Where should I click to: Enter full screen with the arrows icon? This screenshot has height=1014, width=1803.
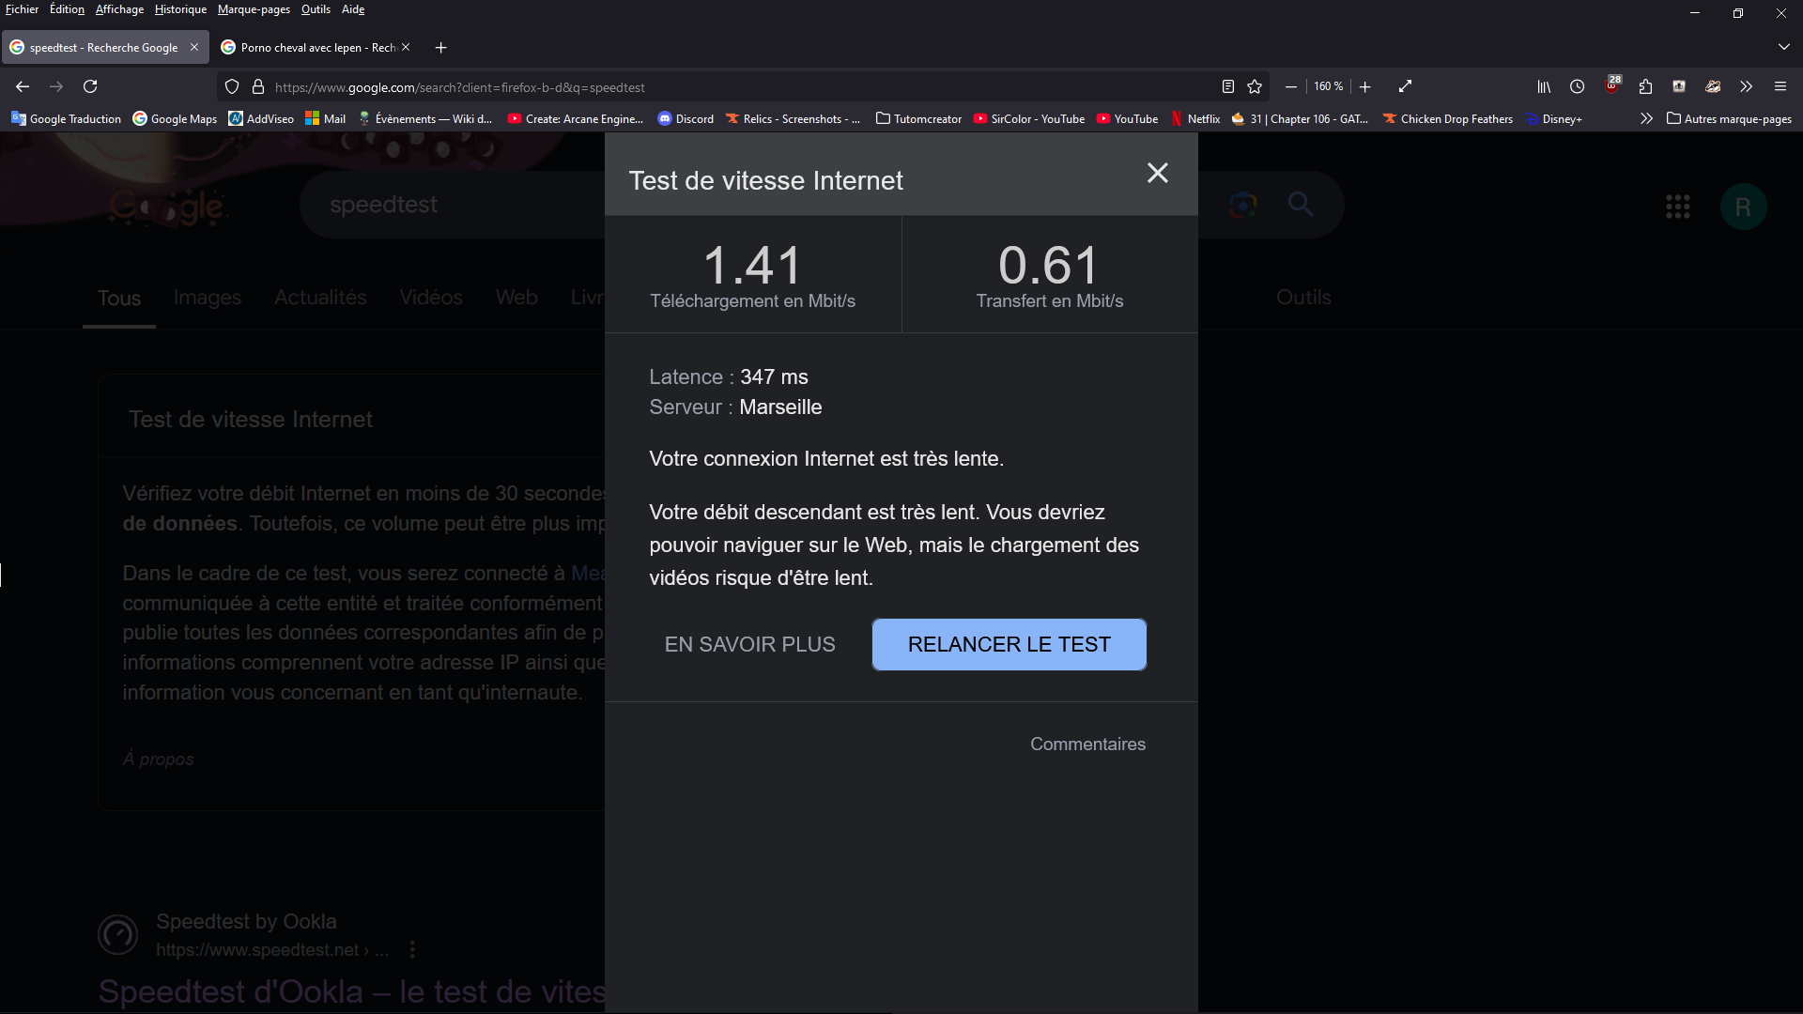pyautogui.click(x=1405, y=86)
